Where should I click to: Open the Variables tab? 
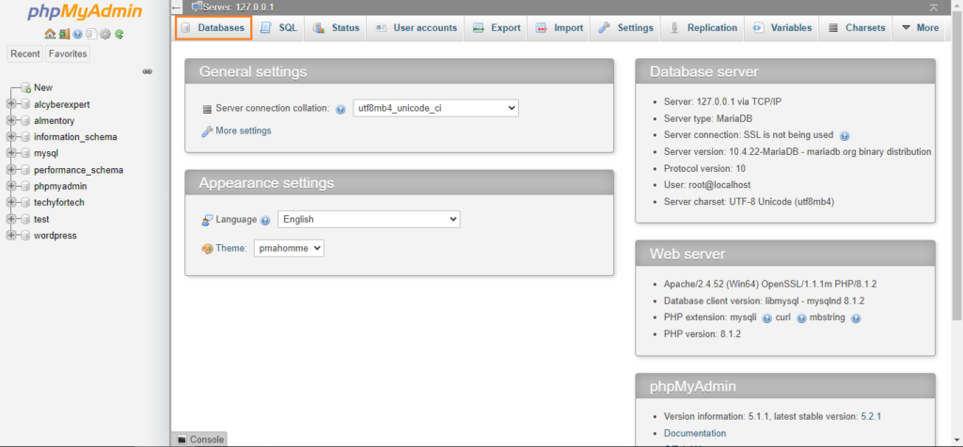point(782,27)
